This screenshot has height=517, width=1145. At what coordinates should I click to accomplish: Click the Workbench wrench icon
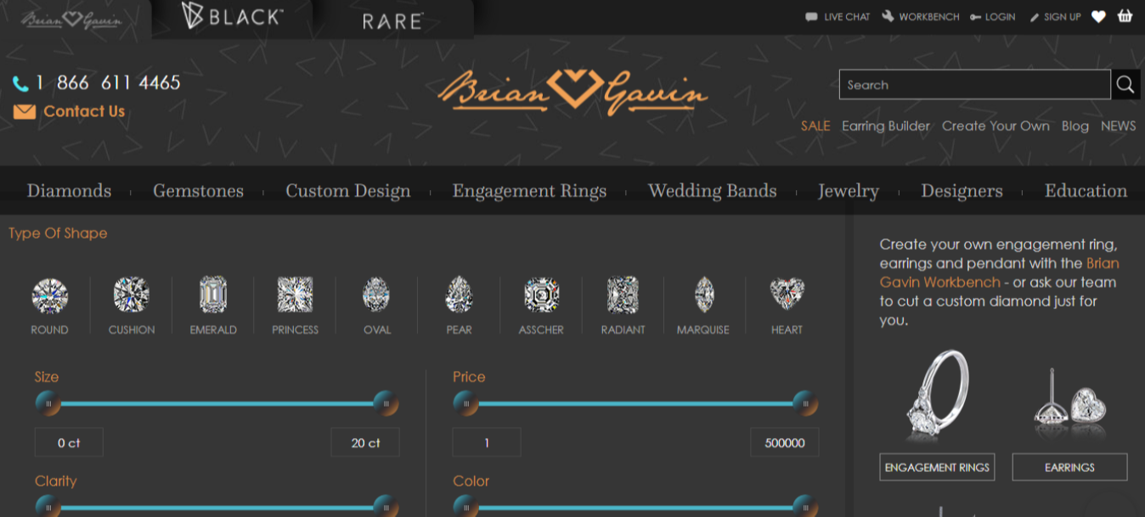[x=888, y=16]
